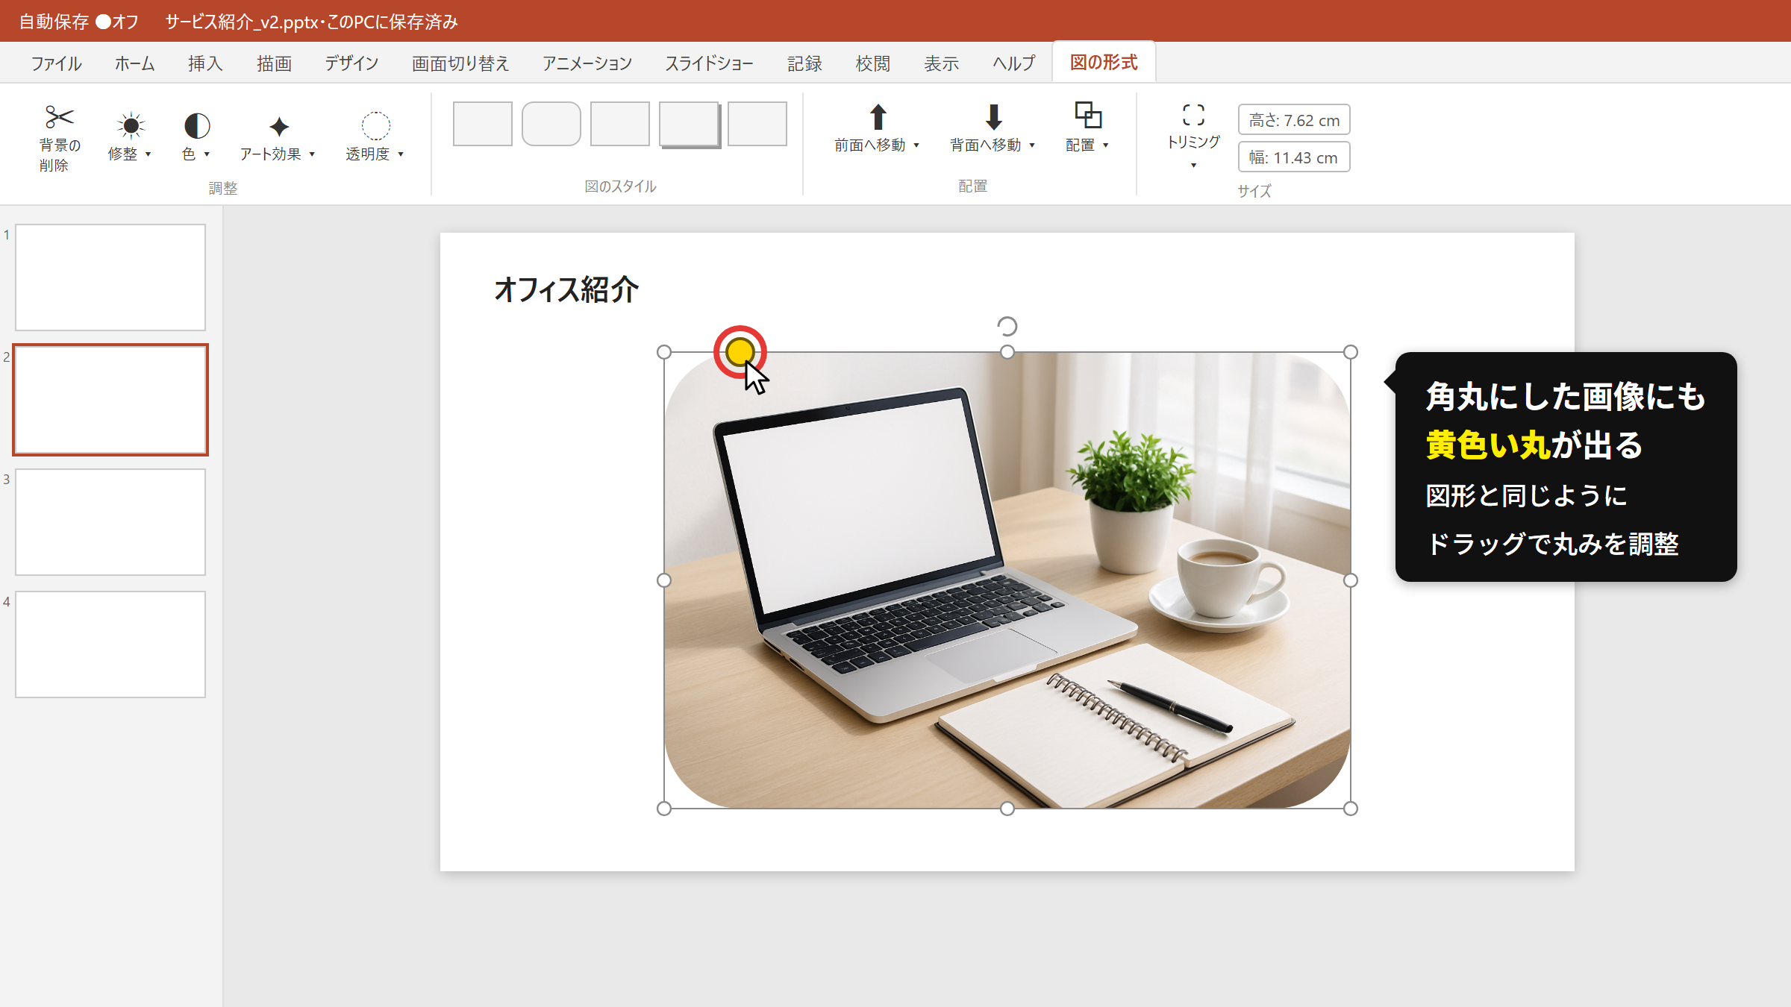Apply the fifth picture style in the gallery
This screenshot has height=1007, width=1791.
point(757,124)
